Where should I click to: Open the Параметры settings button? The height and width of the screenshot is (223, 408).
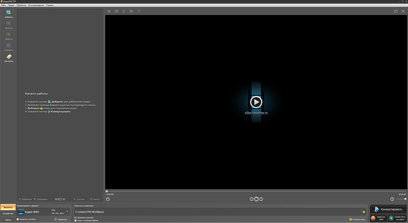coord(61,219)
